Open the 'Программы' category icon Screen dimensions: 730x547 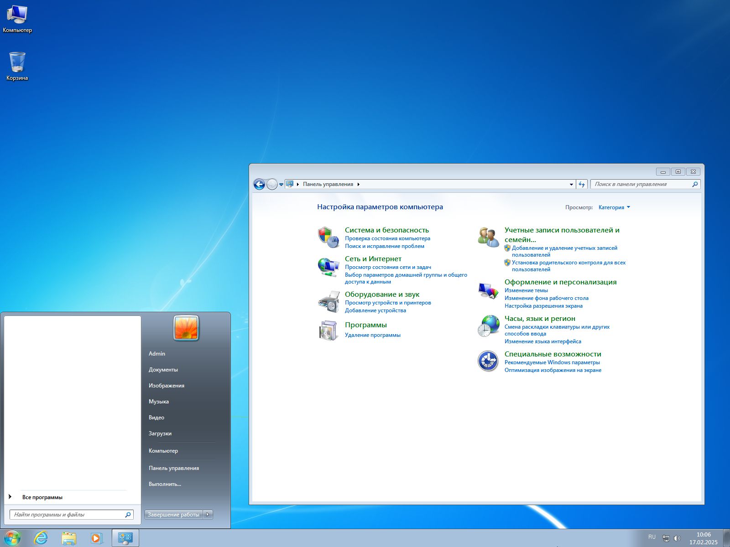327,330
